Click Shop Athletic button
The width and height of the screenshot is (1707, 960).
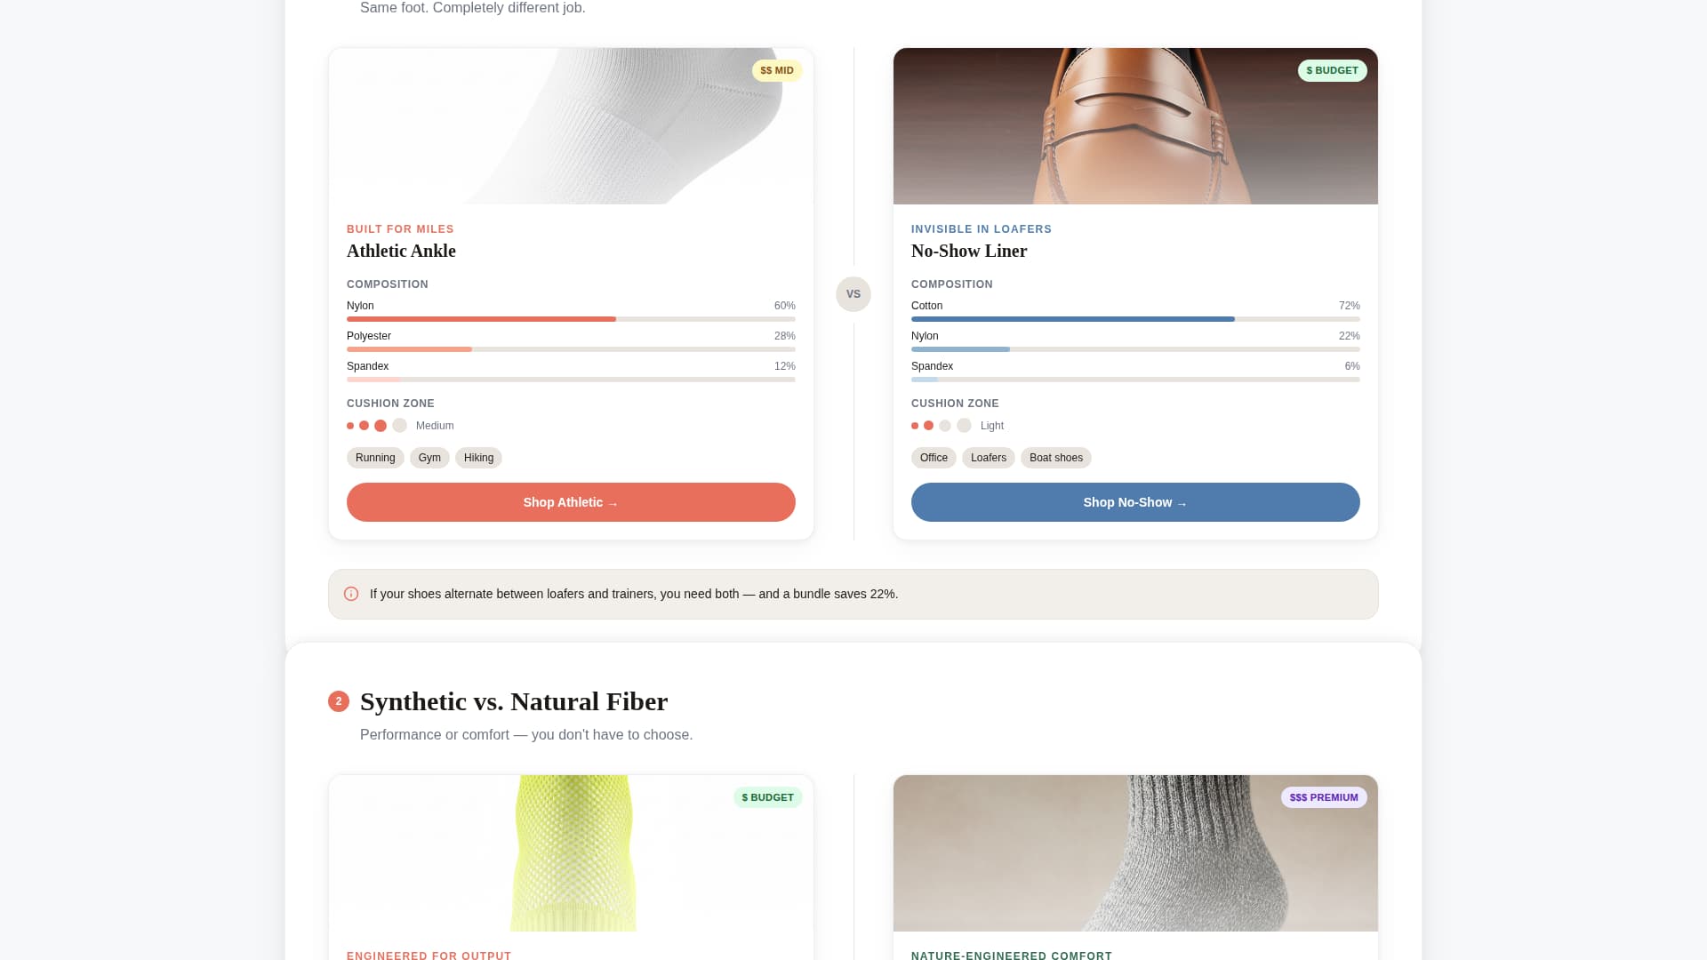[571, 502]
